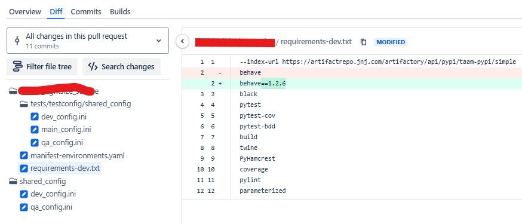
Task: Click the shared_config folder icon
Action: tap(13, 182)
